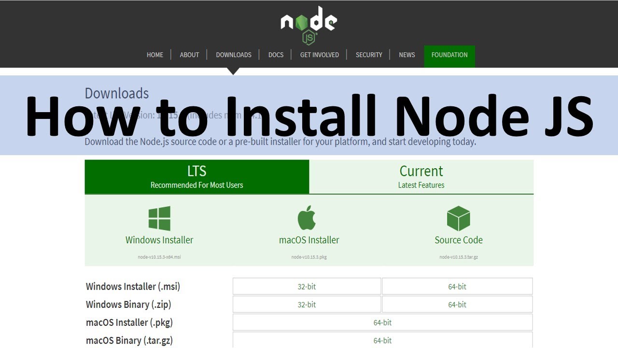Click the Downloads page heading
The width and height of the screenshot is (618, 348).
[117, 93]
